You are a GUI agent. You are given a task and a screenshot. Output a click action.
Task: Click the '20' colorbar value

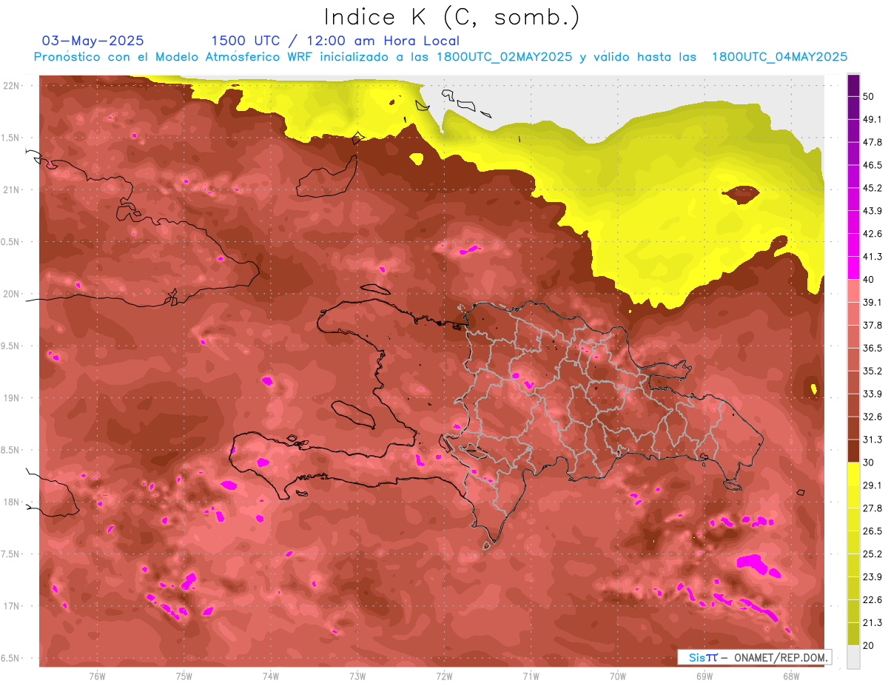click(869, 645)
